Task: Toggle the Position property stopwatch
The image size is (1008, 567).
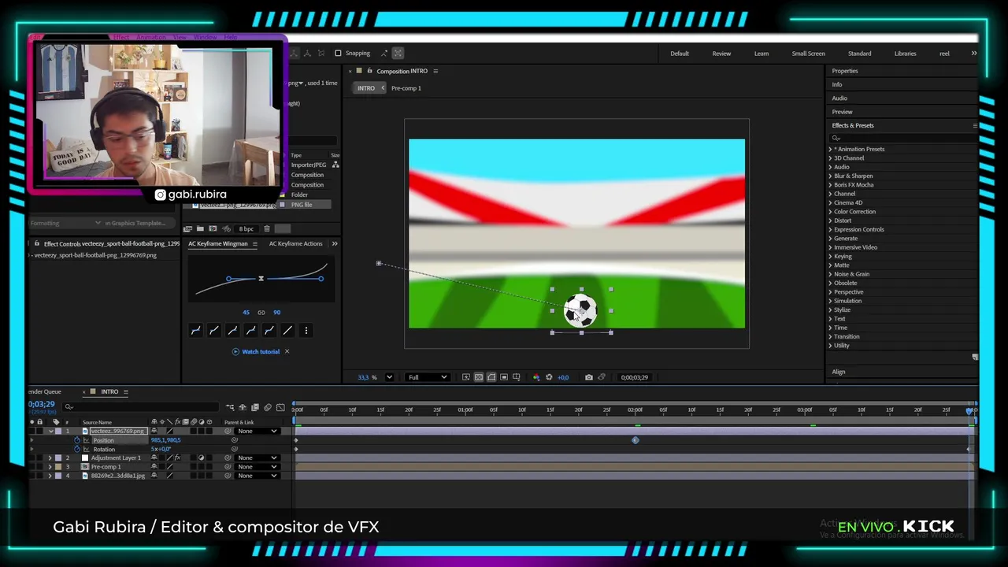Action: click(x=77, y=440)
